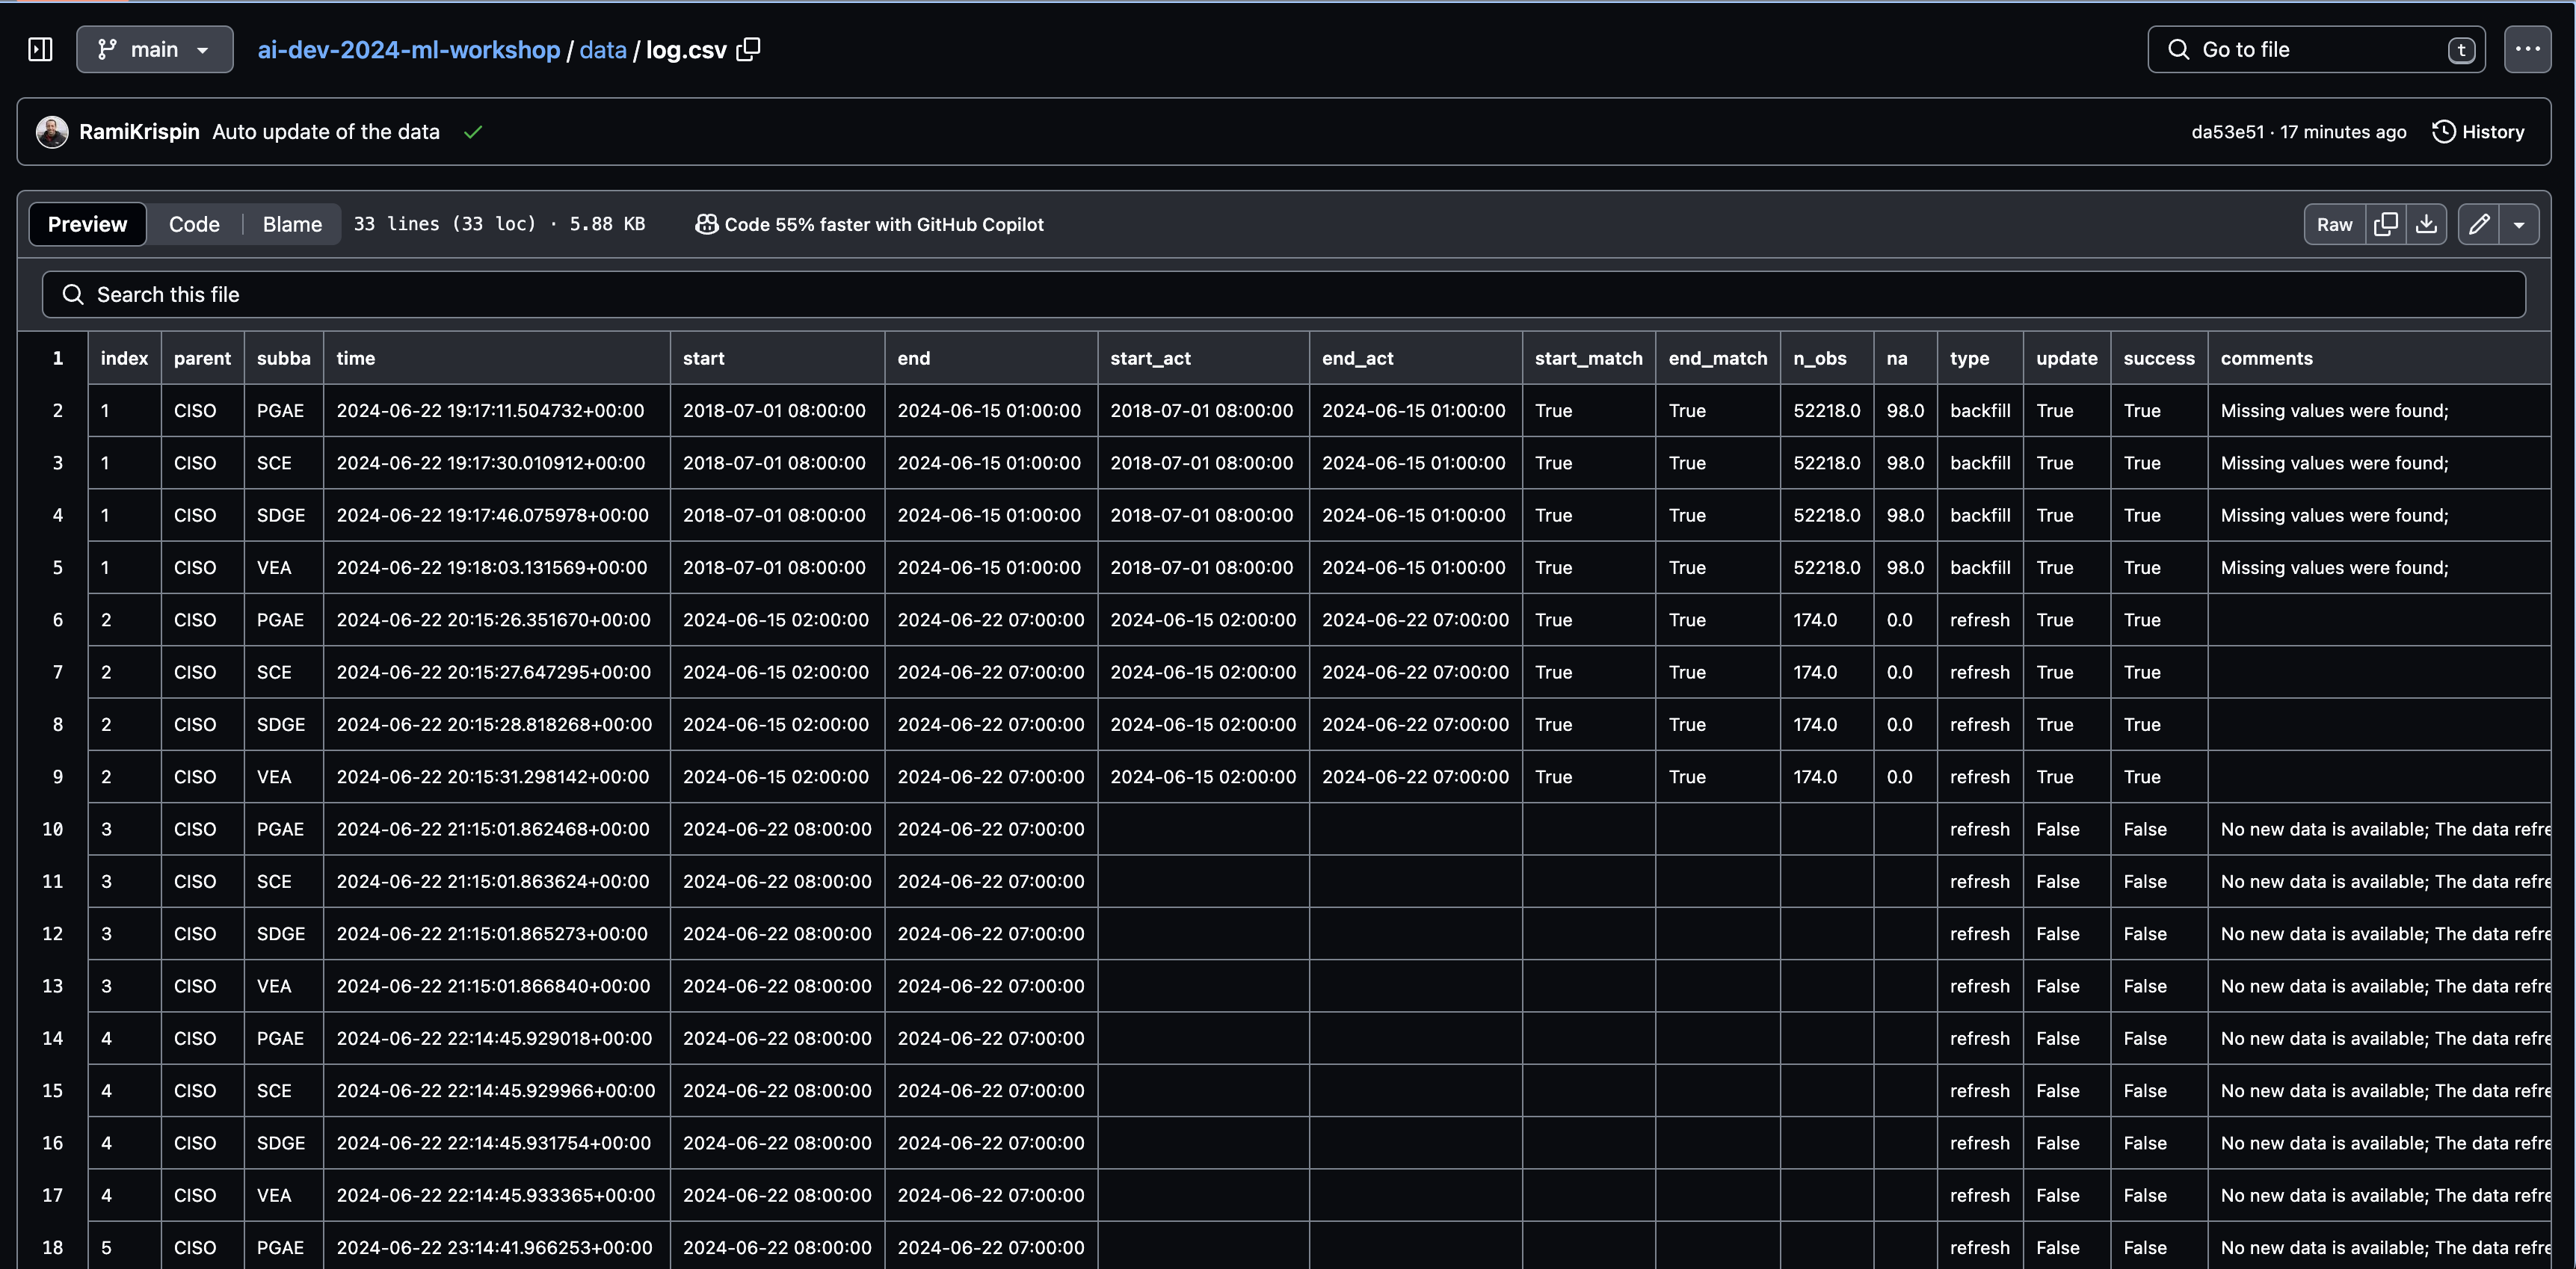Viewport: 2576px width, 1269px height.
Task: View the commit History
Action: tap(2478, 132)
